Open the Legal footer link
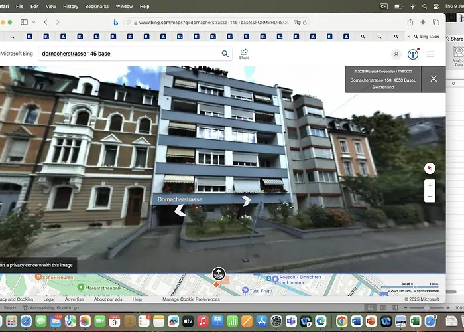This screenshot has width=464, height=332. coord(49,299)
